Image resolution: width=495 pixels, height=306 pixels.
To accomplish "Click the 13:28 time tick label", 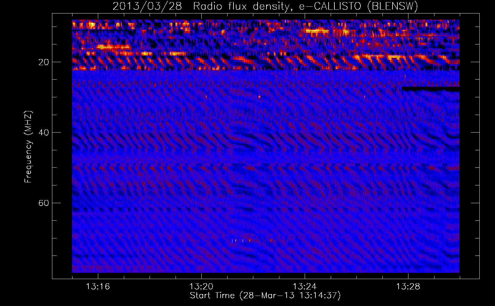I will point(408,287).
